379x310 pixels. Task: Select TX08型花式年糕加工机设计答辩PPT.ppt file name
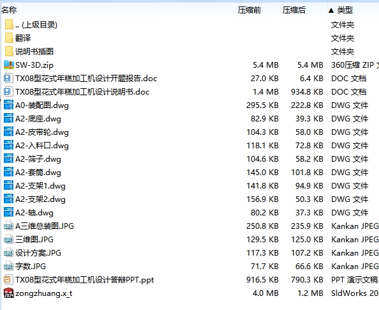tap(85, 280)
